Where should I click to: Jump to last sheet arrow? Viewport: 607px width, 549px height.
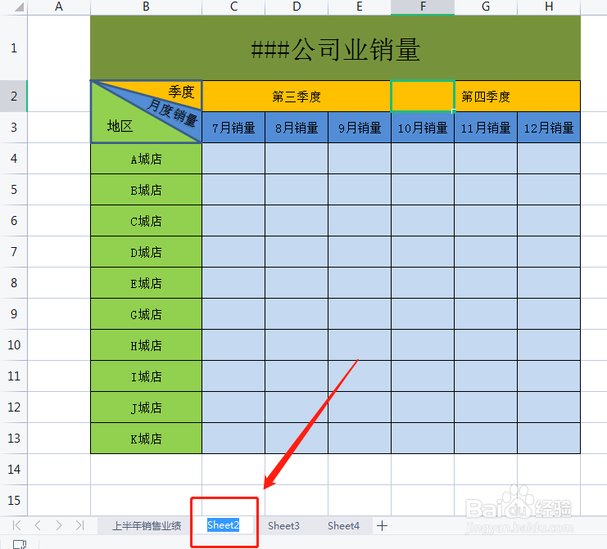point(79,525)
